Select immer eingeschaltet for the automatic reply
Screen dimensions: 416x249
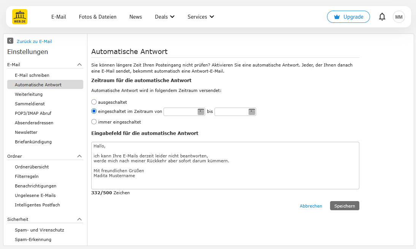94,122
